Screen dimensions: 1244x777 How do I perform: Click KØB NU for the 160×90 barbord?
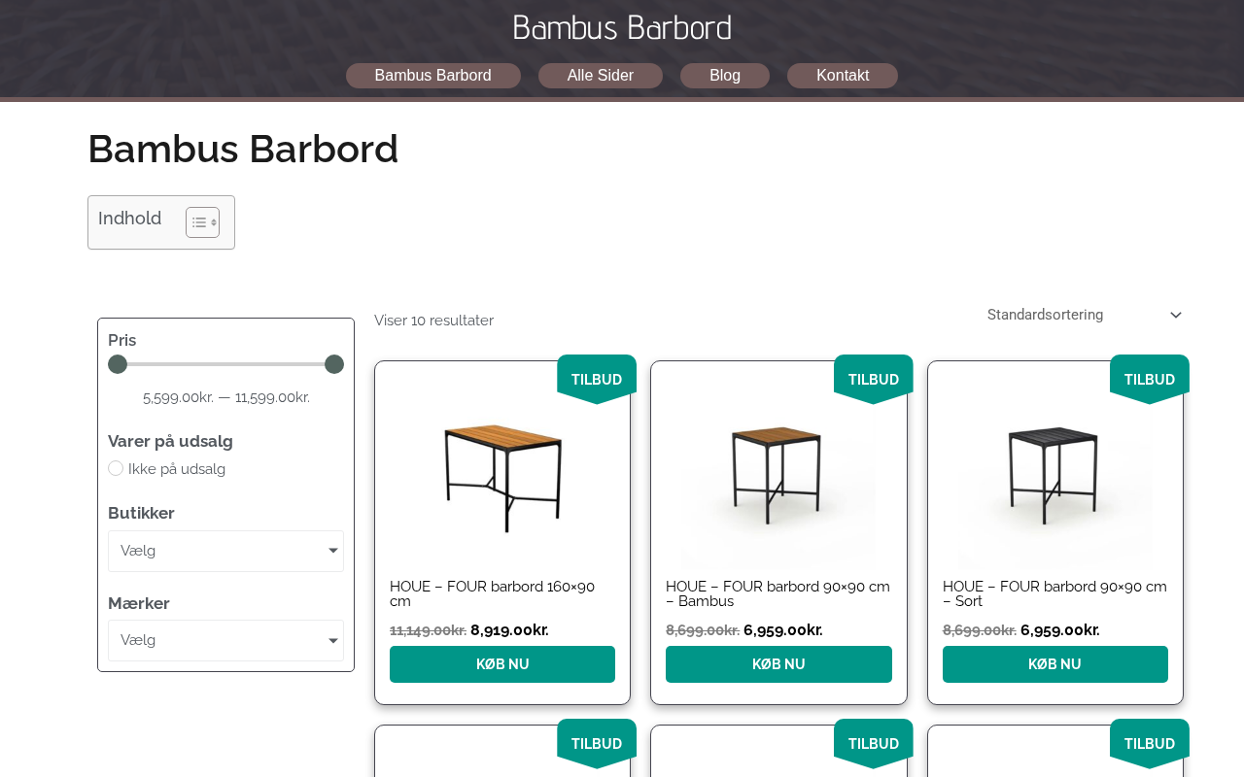tap(502, 664)
